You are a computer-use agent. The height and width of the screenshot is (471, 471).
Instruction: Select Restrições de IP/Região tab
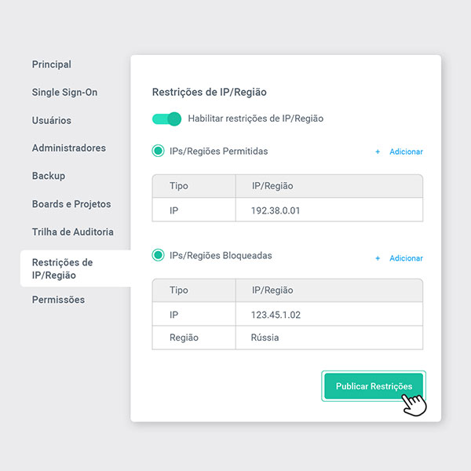[63, 268]
